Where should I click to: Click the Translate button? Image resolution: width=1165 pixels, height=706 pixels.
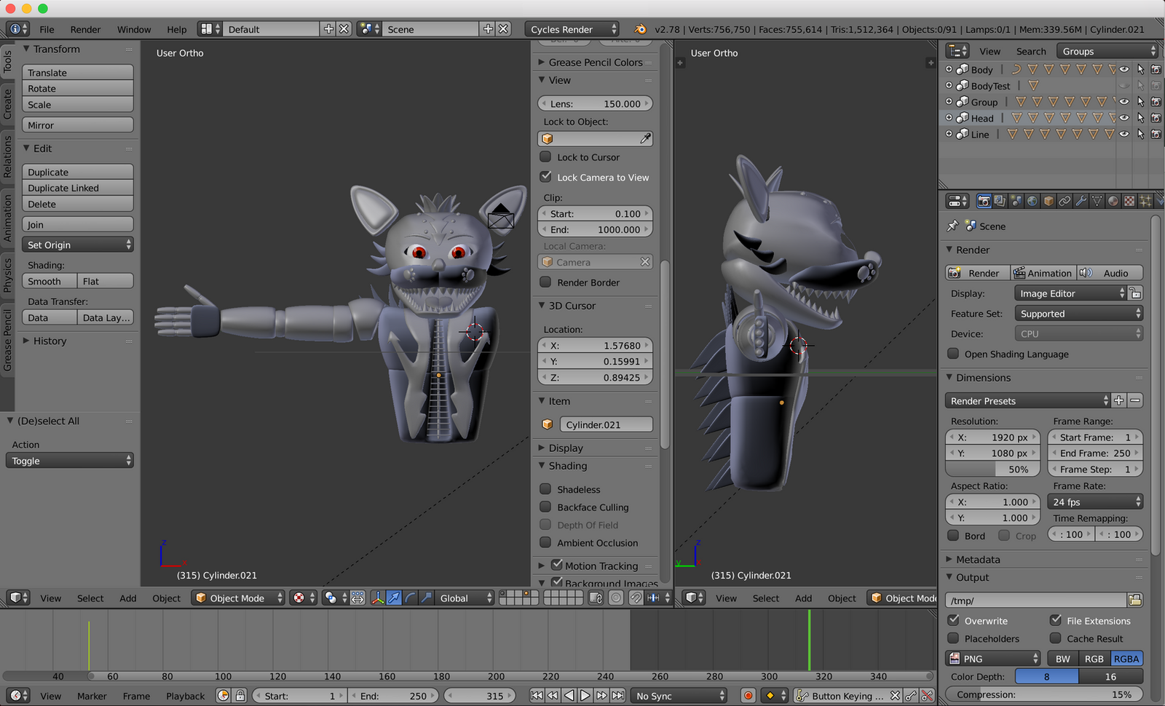pyautogui.click(x=78, y=72)
